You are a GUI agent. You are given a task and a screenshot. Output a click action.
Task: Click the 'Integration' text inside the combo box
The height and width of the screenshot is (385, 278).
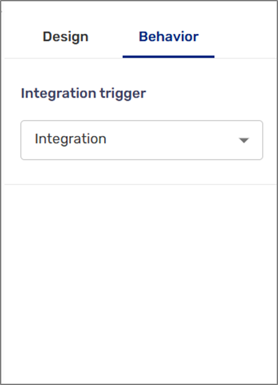coord(70,139)
